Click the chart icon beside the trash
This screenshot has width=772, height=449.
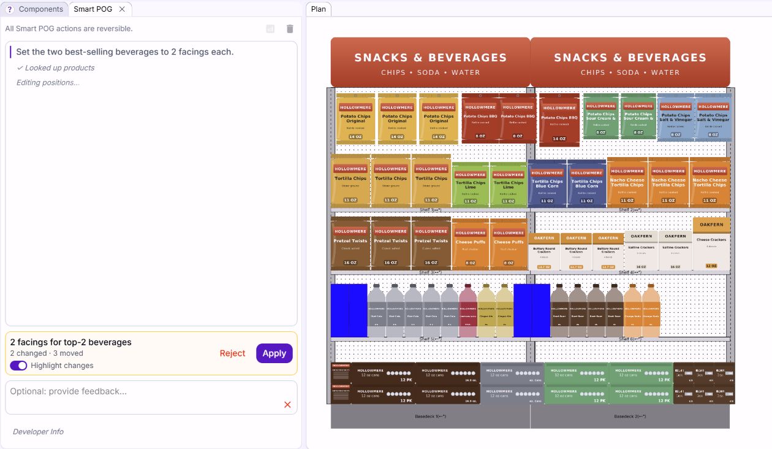(270, 29)
